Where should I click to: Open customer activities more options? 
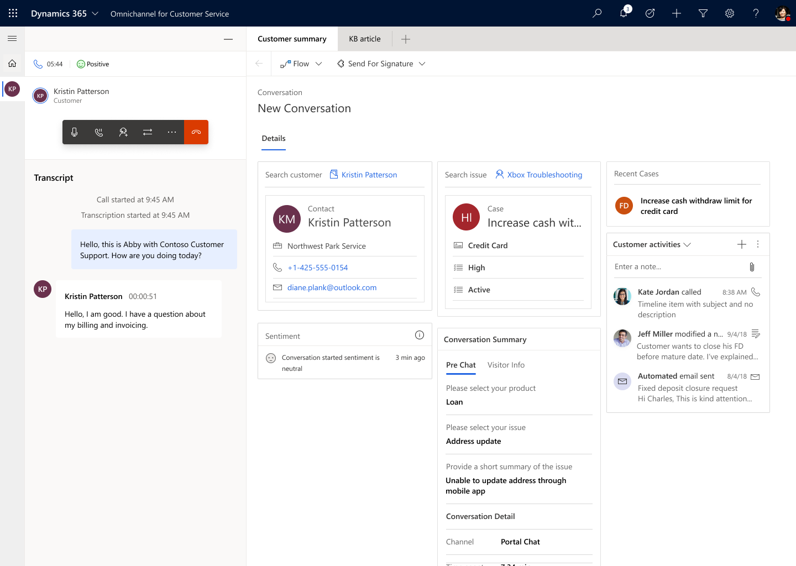point(758,244)
